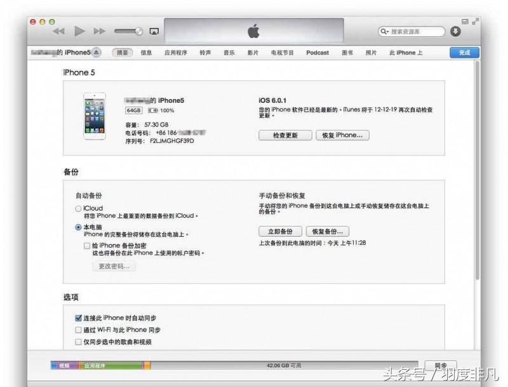Click the 检查更新 button
Viewport: 508px width, 387px height.
pyautogui.click(x=284, y=135)
